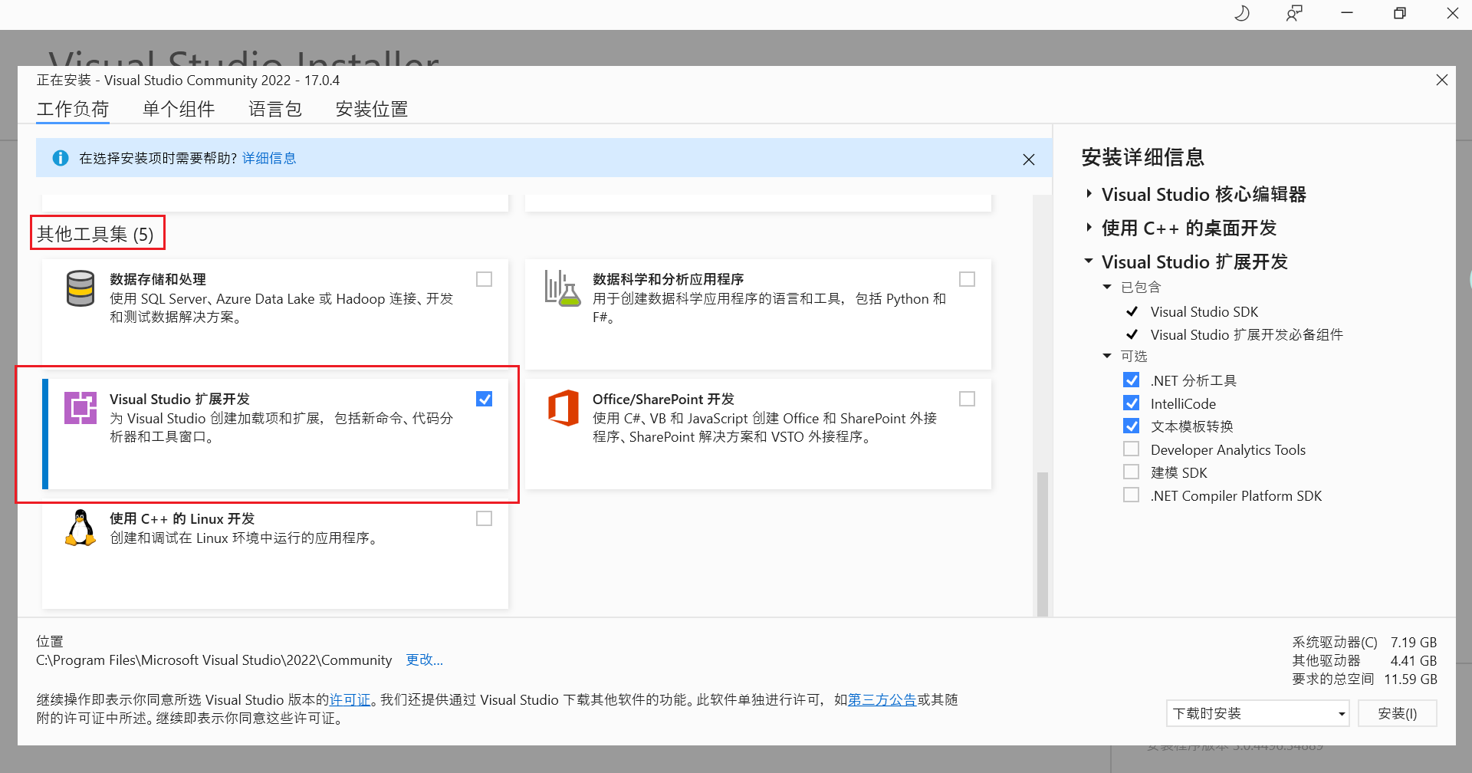Click 更改... to modify install location
Screen dimensions: 1472x773
(424, 660)
